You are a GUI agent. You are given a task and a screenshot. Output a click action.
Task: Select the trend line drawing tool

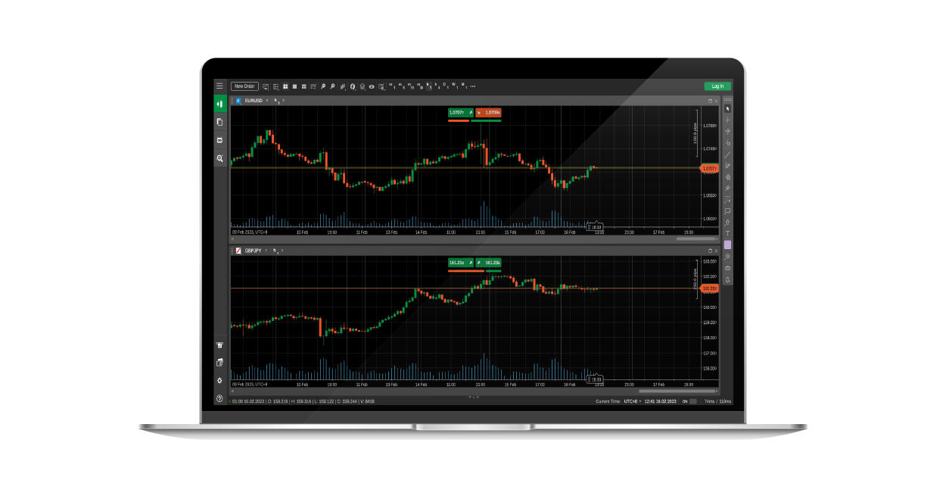728,154
